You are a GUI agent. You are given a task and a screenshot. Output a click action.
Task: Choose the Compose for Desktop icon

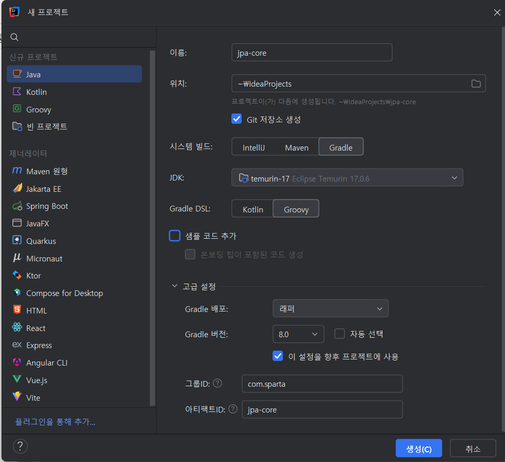(17, 292)
